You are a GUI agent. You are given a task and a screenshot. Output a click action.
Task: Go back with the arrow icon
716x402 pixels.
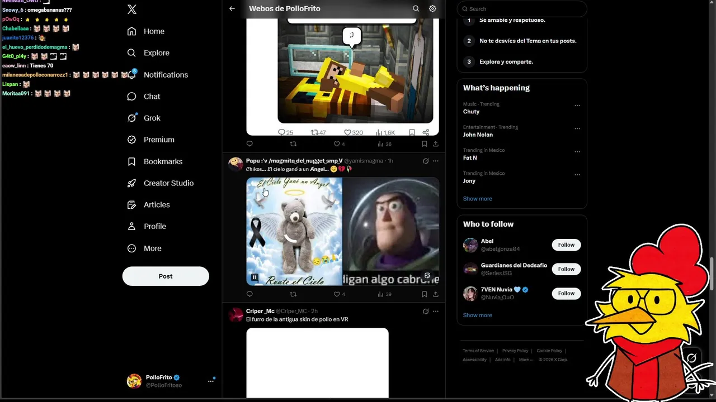click(232, 8)
